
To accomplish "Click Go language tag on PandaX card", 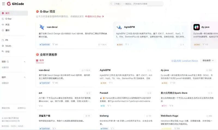I will 103,106.
